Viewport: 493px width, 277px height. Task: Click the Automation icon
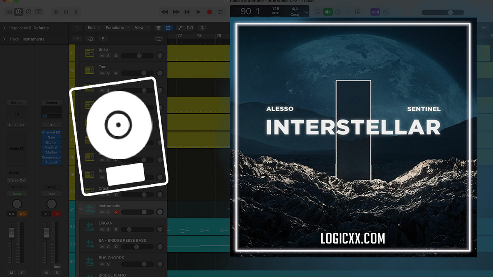pyautogui.click(x=180, y=28)
